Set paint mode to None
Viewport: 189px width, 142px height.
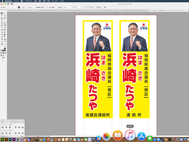point(5,53)
